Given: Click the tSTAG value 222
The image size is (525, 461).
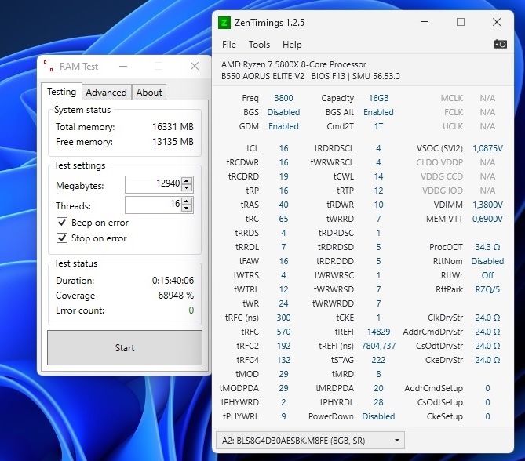Looking at the screenshot, I should pyautogui.click(x=378, y=360).
